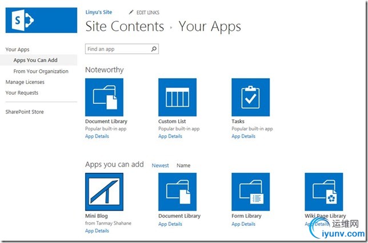368x243 pixels.
Task: Select the Form Library app tile
Action: tap(251, 192)
